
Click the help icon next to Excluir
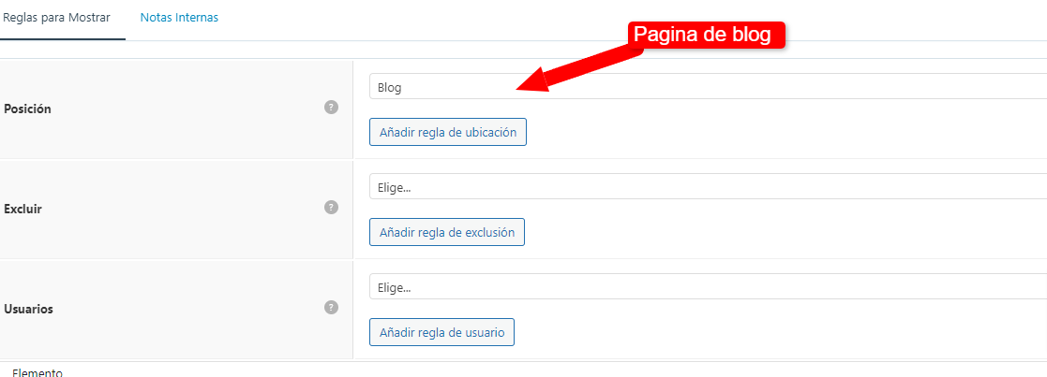(x=331, y=207)
